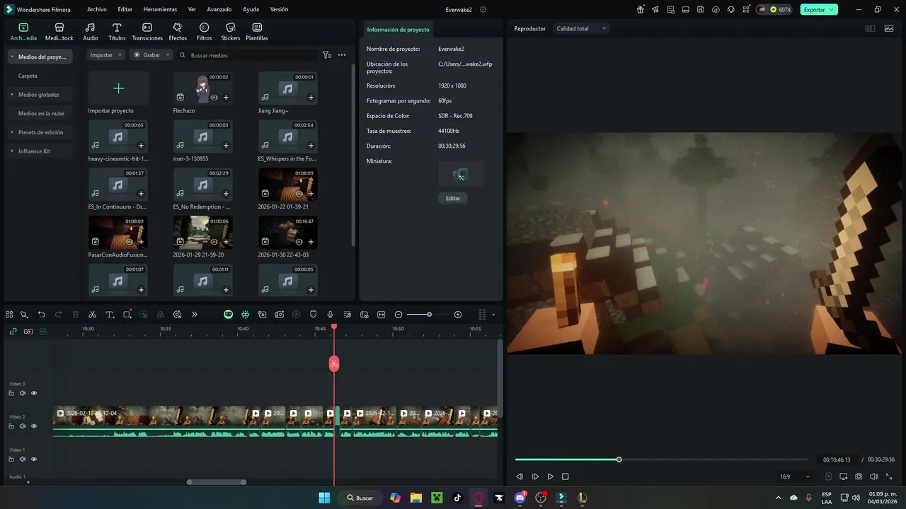Open the Avanzado menu
906x509 pixels.
(219, 10)
